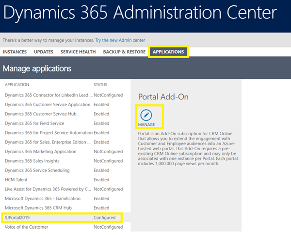Go to Backup & Restore tab
Screen dimensions: 291x235
point(124,52)
